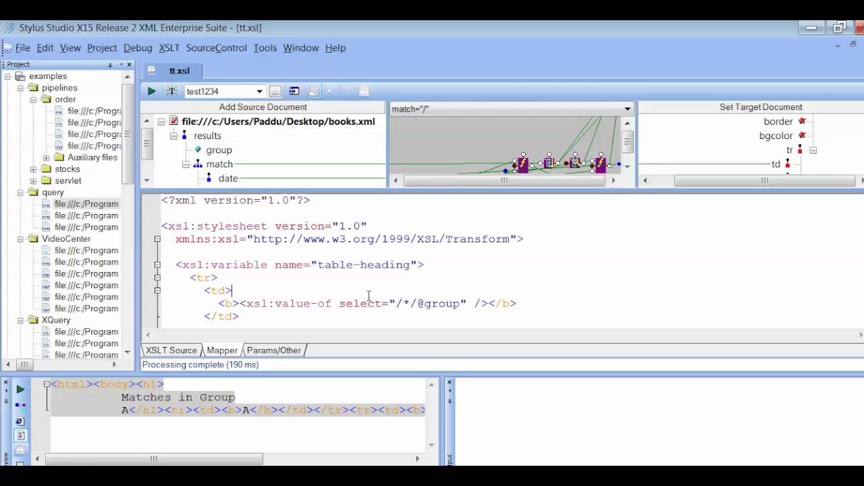This screenshot has height=486, width=864.
Task: Close the preview output panel
Action: coord(5,383)
